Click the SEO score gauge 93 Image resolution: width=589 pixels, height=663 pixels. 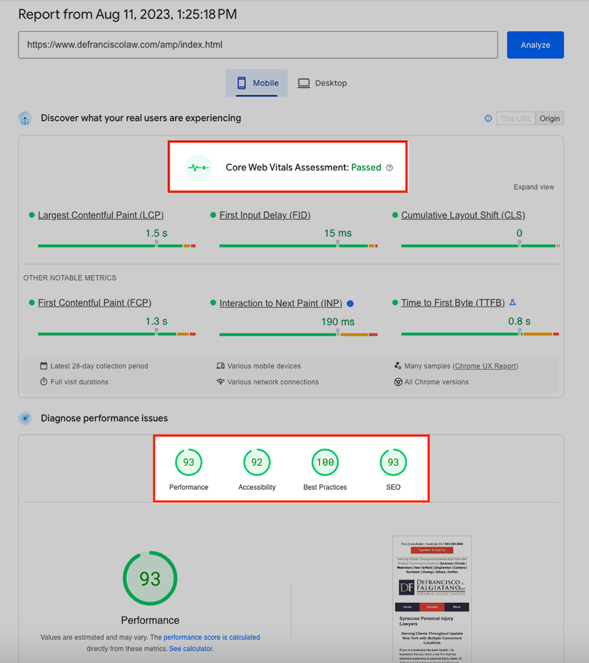pos(393,463)
